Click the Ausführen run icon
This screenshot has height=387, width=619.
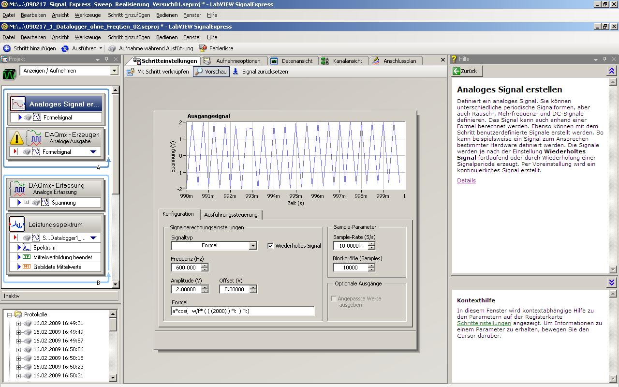[x=65, y=48]
